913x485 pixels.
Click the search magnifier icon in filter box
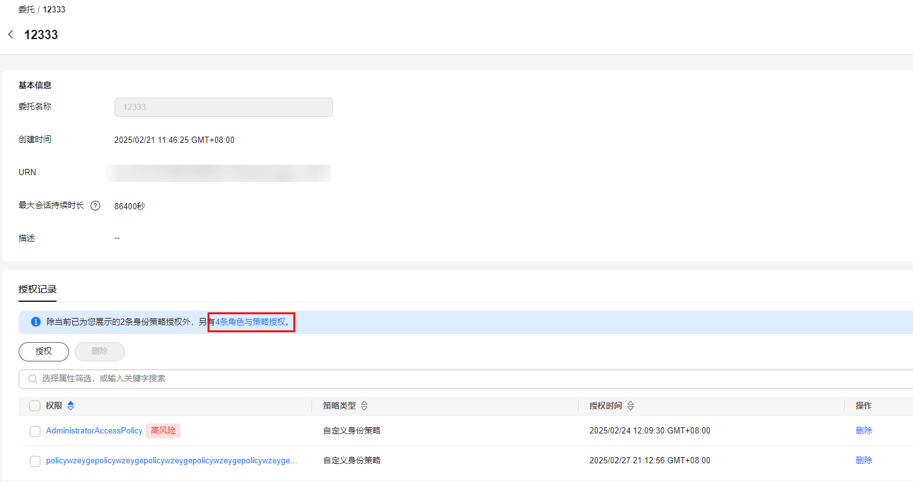point(33,379)
